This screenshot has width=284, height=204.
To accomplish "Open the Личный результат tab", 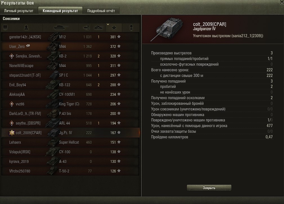I will 19,11.
